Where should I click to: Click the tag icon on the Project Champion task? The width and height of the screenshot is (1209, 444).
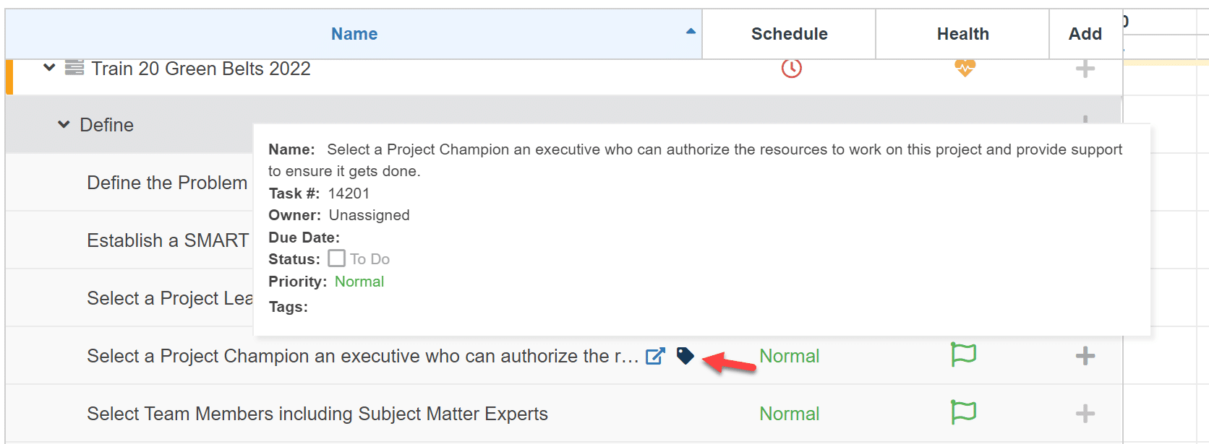pyautogui.click(x=685, y=356)
